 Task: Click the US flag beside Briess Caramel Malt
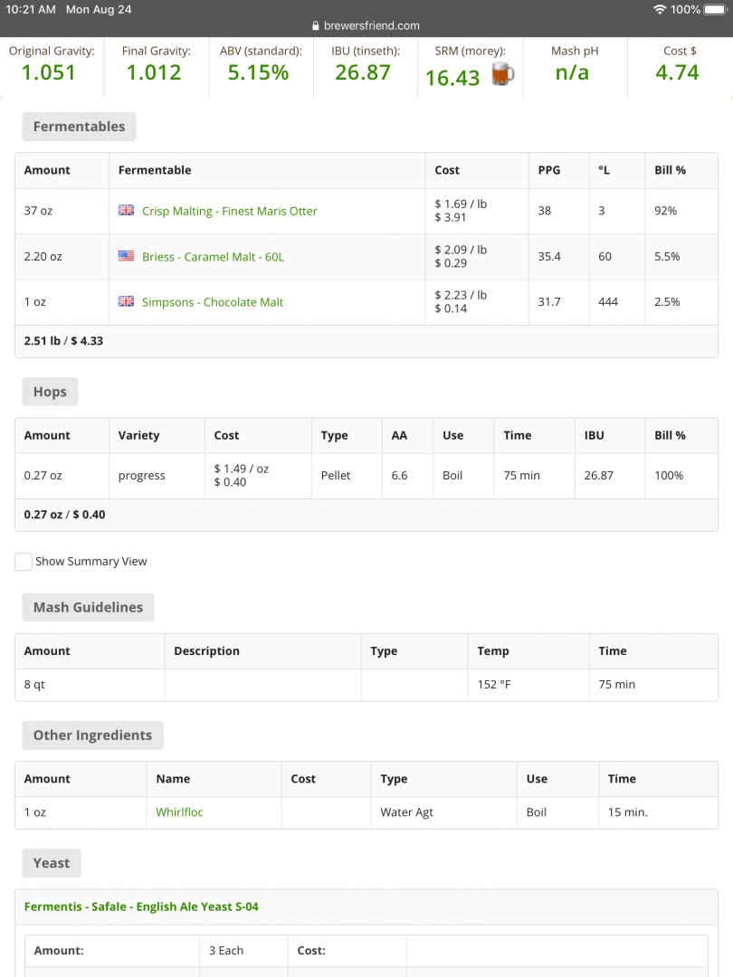(126, 257)
